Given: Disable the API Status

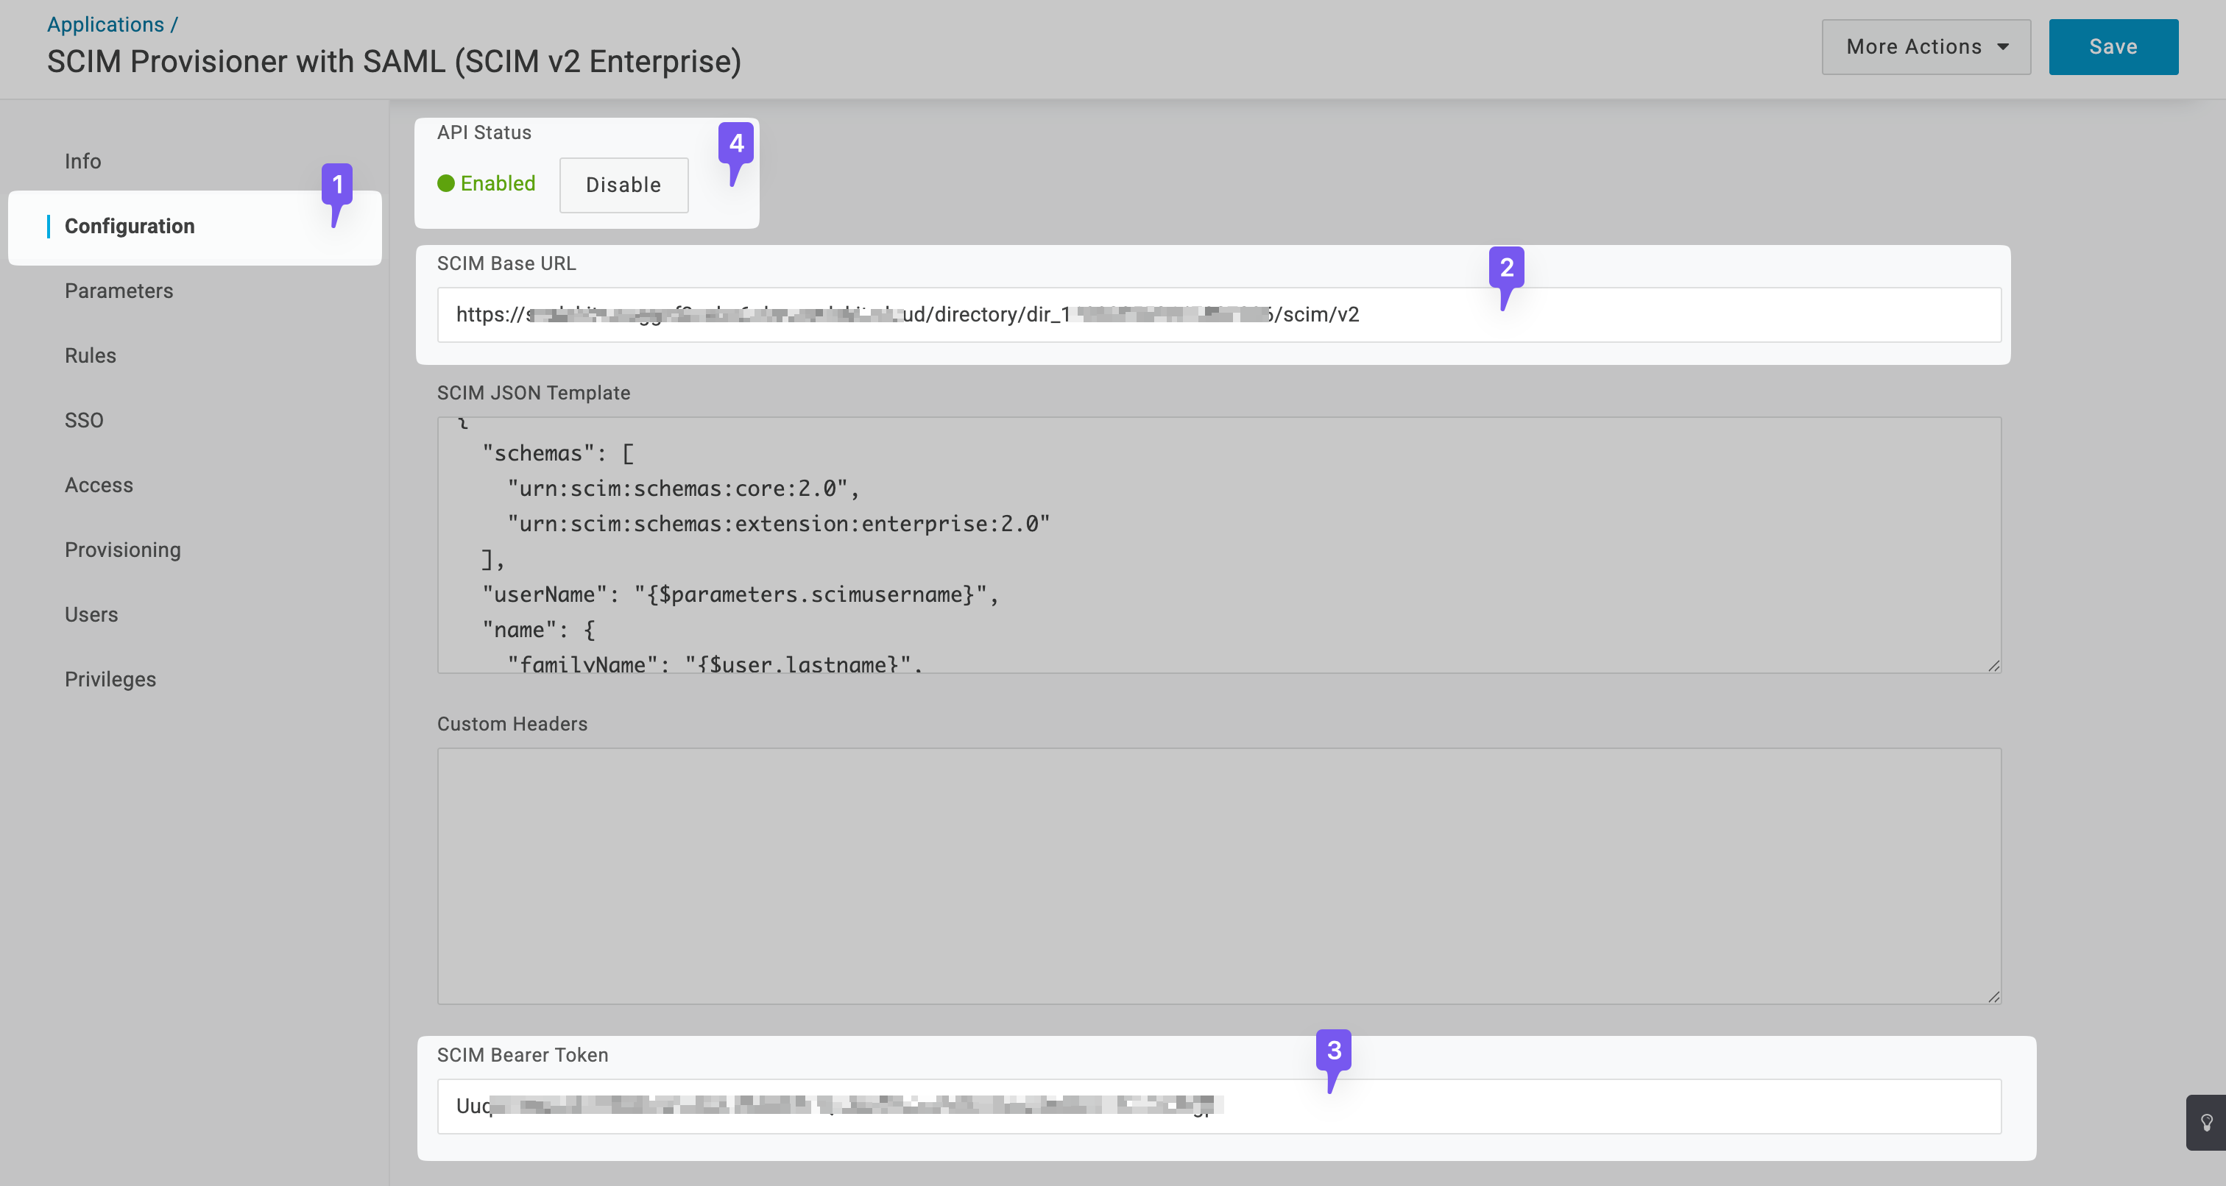Looking at the screenshot, I should 623,185.
